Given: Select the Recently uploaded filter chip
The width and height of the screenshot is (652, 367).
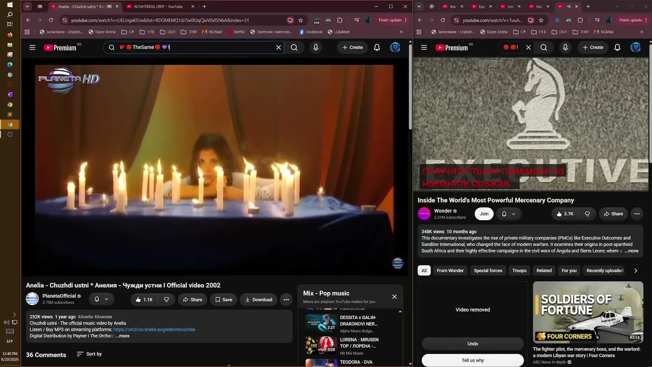Looking at the screenshot, I should tap(605, 271).
